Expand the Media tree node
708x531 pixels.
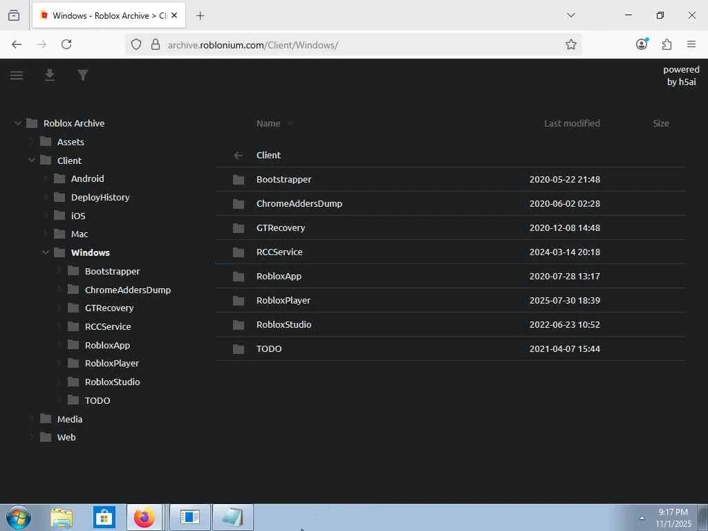[32, 419]
